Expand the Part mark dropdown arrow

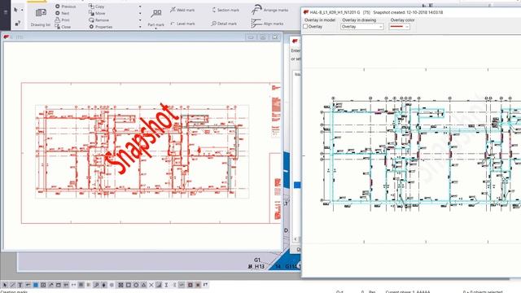coord(155,29)
